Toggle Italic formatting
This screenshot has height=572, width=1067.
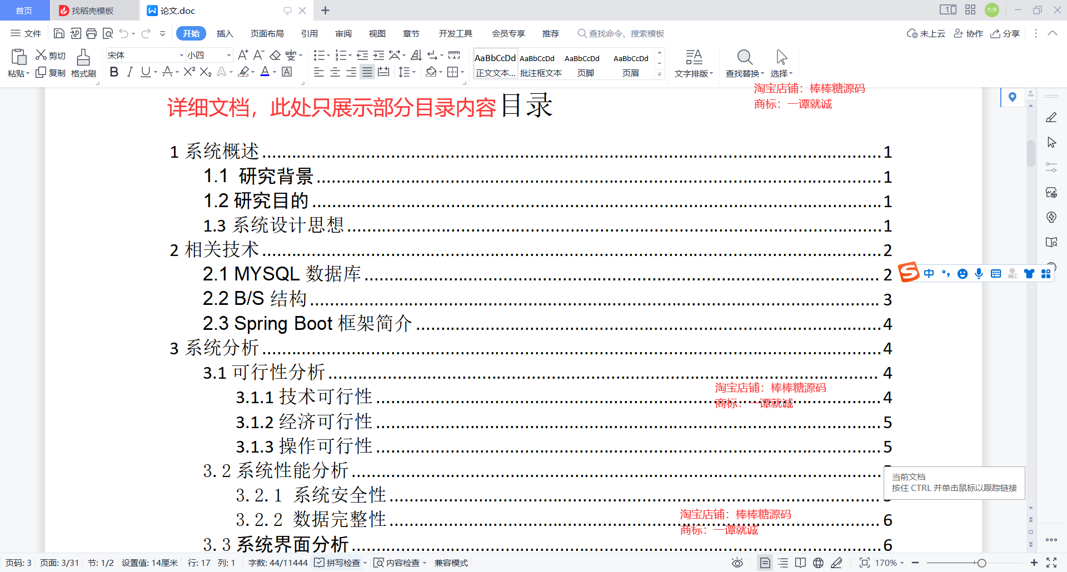point(130,72)
